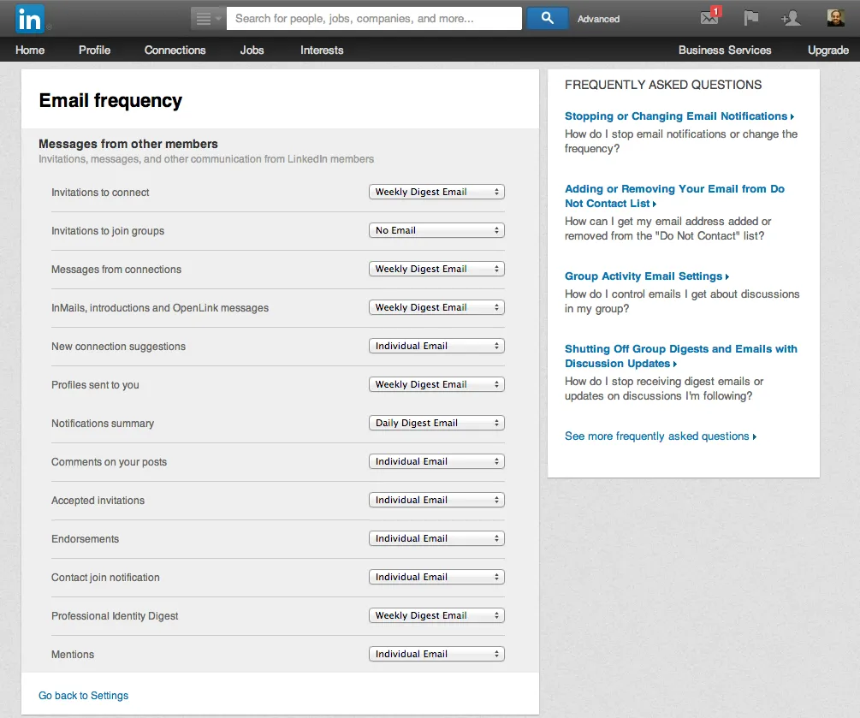The width and height of the screenshot is (860, 718).
Task: Open the Jobs menu item
Action: click(252, 50)
